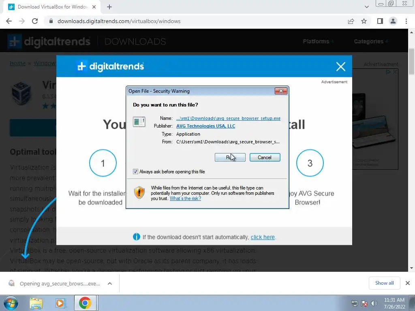Screen dimensions: 415x311
Task: Click the digitaltrends logo in site header
Action: pos(49,41)
